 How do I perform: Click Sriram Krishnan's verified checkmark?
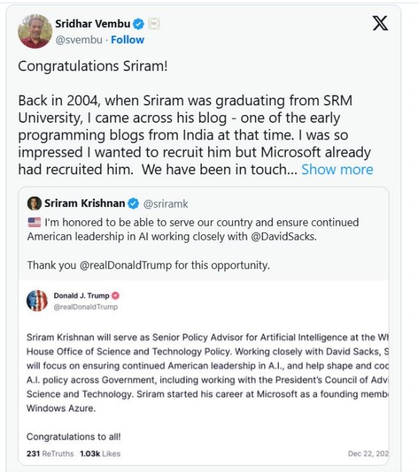pos(133,204)
